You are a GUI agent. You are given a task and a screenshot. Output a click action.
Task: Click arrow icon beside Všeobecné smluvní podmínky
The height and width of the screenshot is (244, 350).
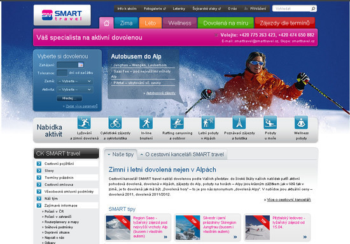click(x=39, y=192)
